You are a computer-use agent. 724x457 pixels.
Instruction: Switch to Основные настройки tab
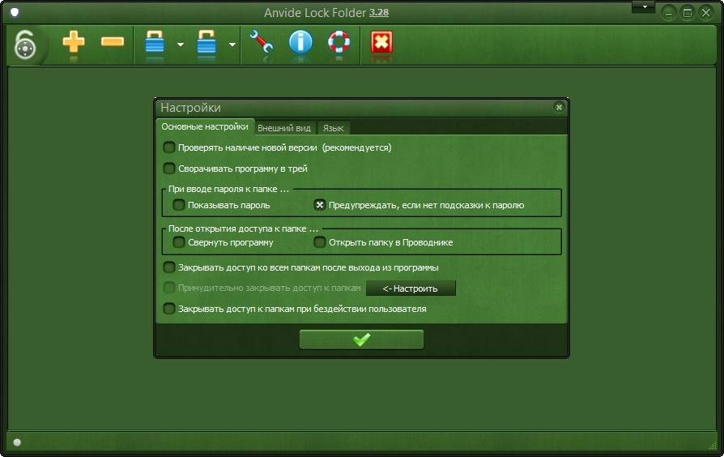[x=205, y=126]
